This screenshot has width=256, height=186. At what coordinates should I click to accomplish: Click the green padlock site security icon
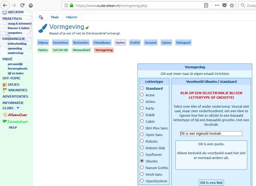click(71, 5)
